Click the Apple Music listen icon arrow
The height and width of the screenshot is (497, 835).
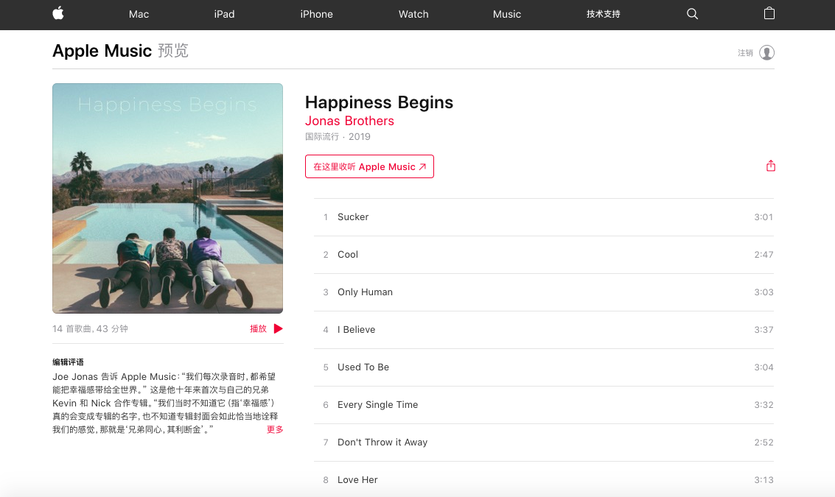click(422, 166)
